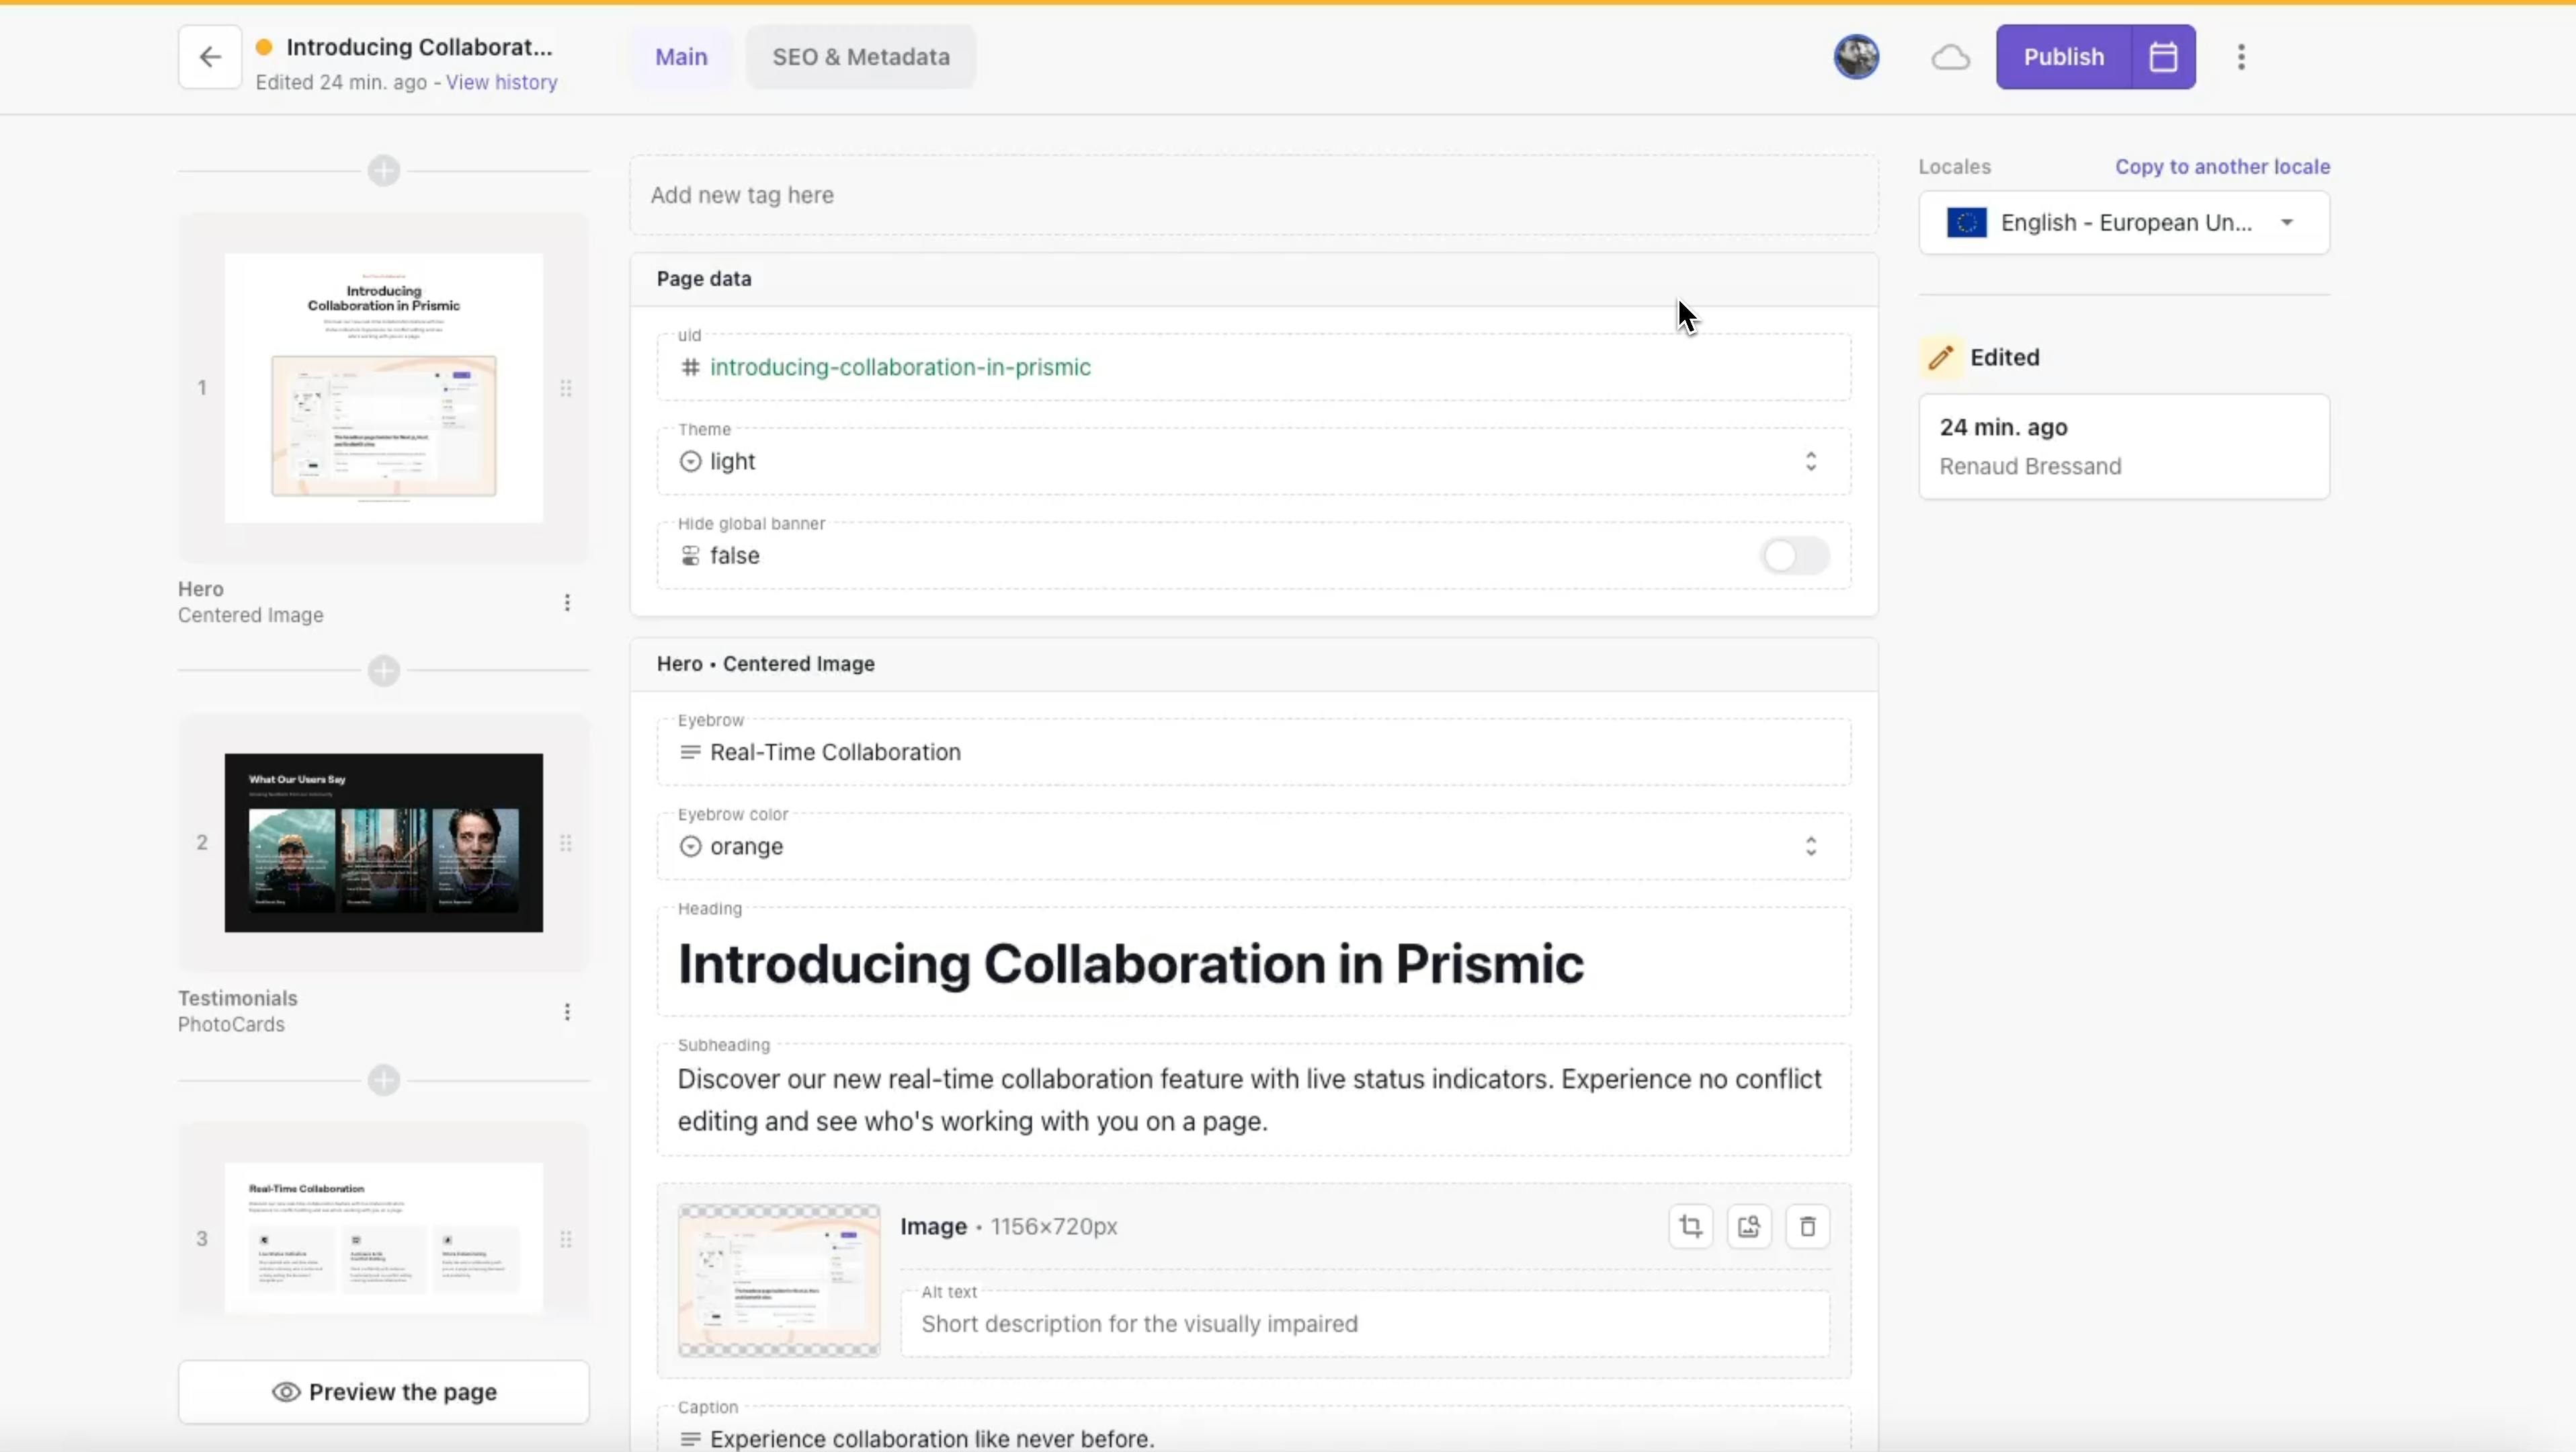The height and width of the screenshot is (1452, 2576).
Task: Open the schedule calendar icon next to Publish
Action: point(2163,57)
